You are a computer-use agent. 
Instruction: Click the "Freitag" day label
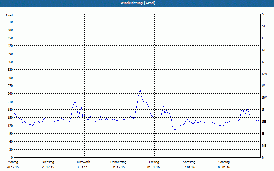click(x=154, y=162)
